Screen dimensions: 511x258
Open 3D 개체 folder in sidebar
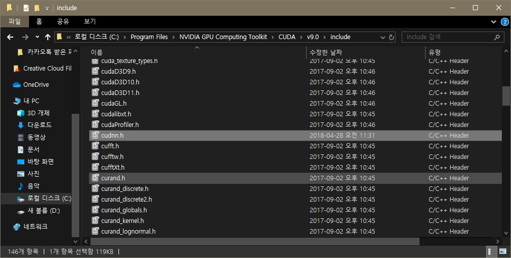(34, 113)
